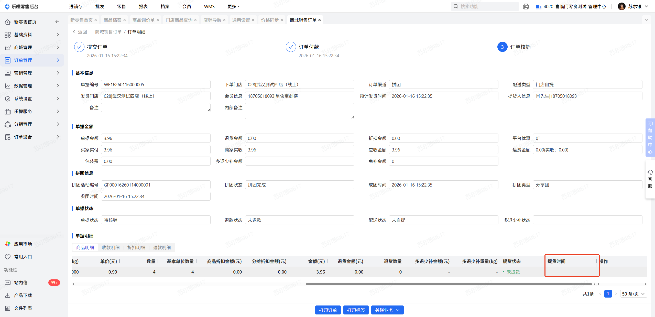
Task: Open the 50 条/页 page size dropdown
Action: 633,294
